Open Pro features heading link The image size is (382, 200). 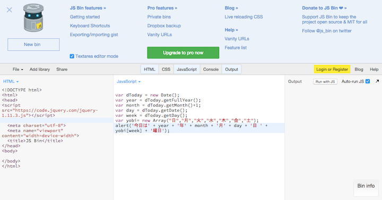[x=162, y=8]
